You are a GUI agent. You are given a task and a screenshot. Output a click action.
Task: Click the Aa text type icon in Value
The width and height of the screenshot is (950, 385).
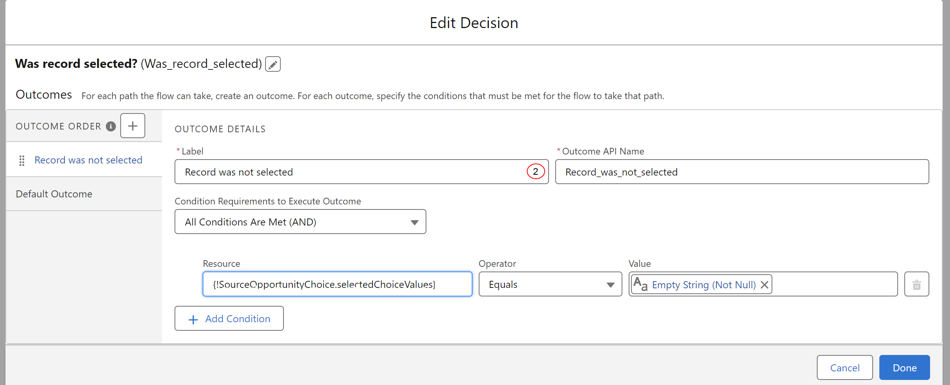640,284
